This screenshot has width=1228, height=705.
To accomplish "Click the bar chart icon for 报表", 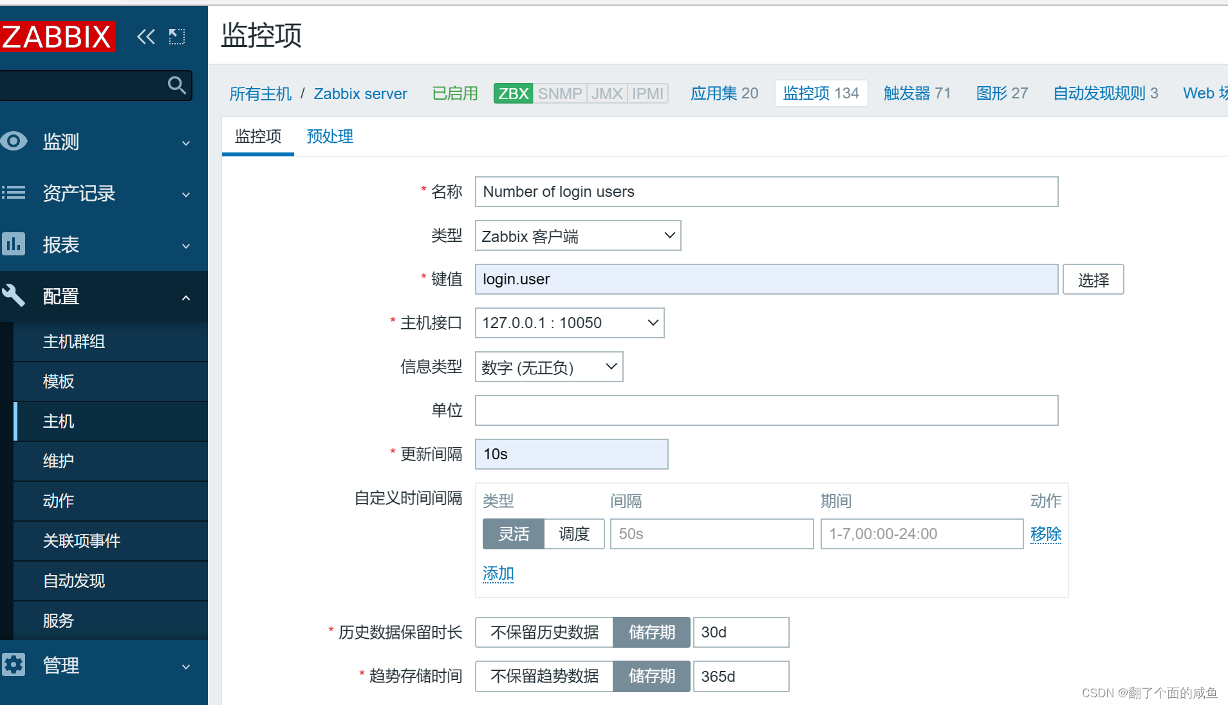I will click(x=14, y=244).
